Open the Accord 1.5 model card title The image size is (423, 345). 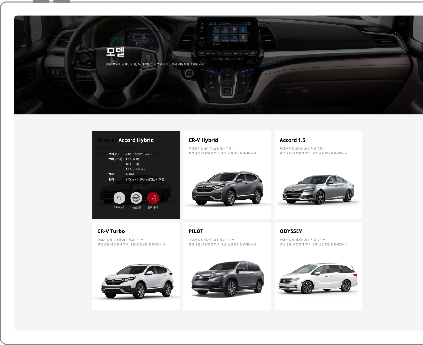[292, 140]
